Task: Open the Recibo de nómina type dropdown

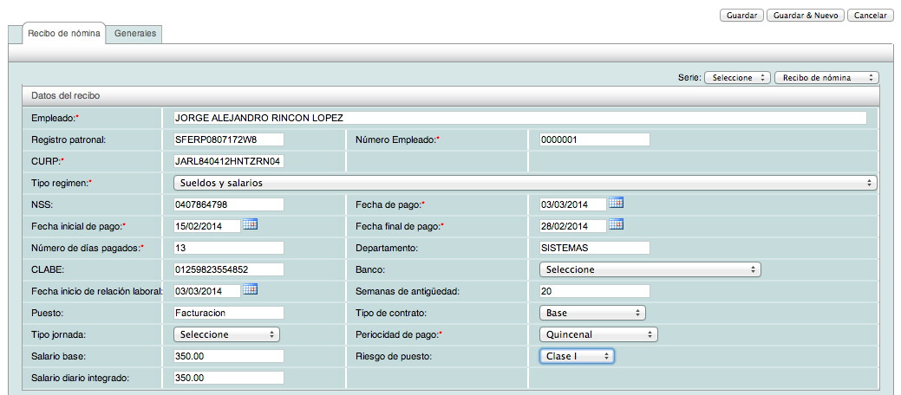Action: pyautogui.click(x=826, y=77)
